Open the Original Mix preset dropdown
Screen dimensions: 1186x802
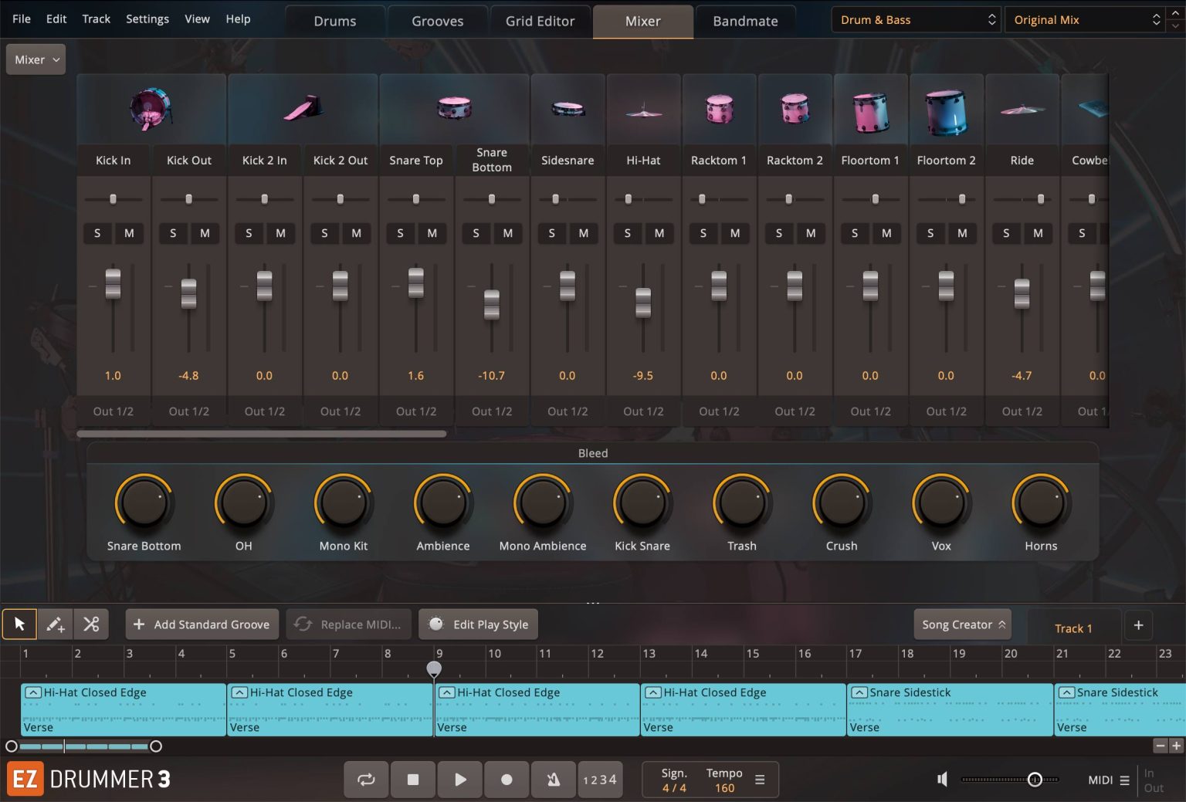click(x=1085, y=20)
